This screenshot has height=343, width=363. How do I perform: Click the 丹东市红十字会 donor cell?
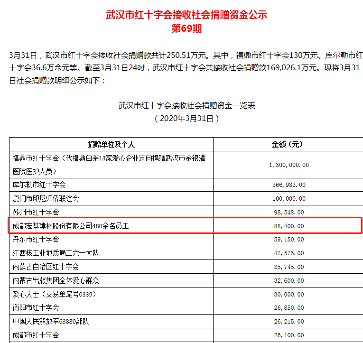click(x=36, y=240)
